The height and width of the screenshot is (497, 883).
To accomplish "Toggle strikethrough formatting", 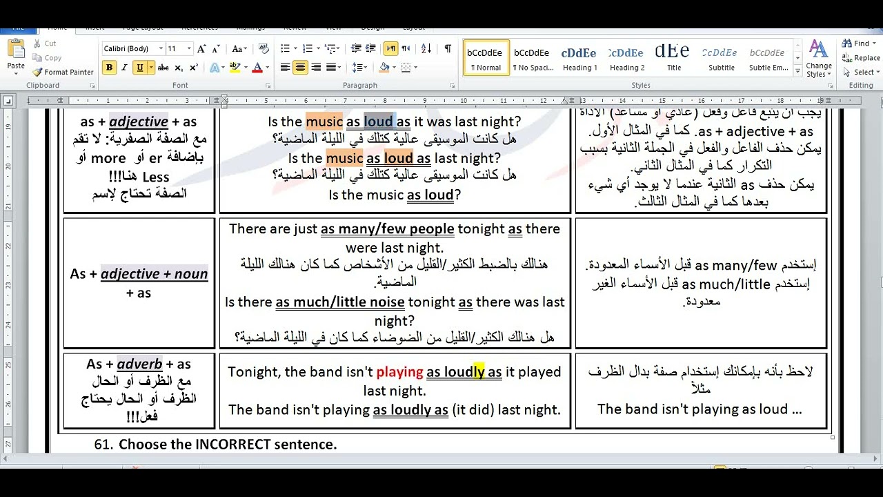I will (x=163, y=68).
